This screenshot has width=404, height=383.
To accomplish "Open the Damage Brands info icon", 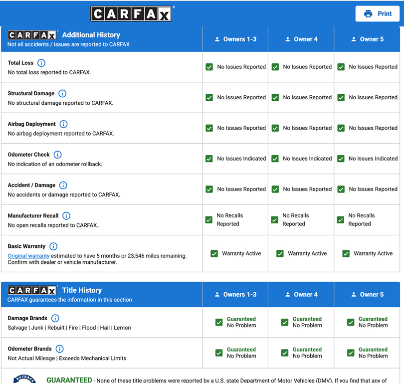I will [55, 318].
